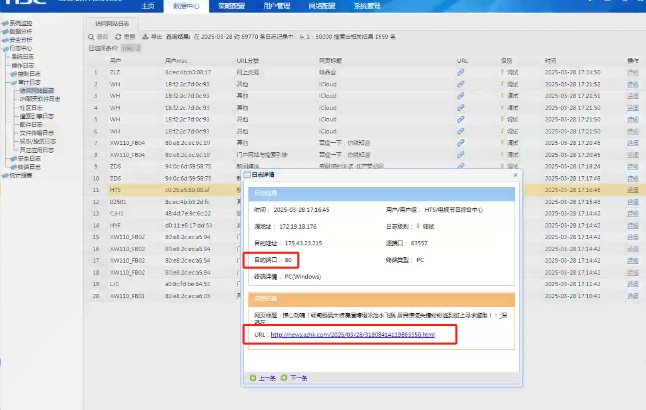The image size is (646, 410).
Task: Go to the 主页 top menu
Action: tap(148, 6)
